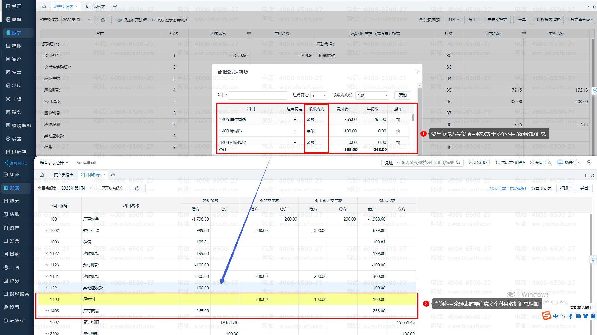Click the 添加 button in formula dialog
The width and height of the screenshot is (597, 335).
(403, 96)
